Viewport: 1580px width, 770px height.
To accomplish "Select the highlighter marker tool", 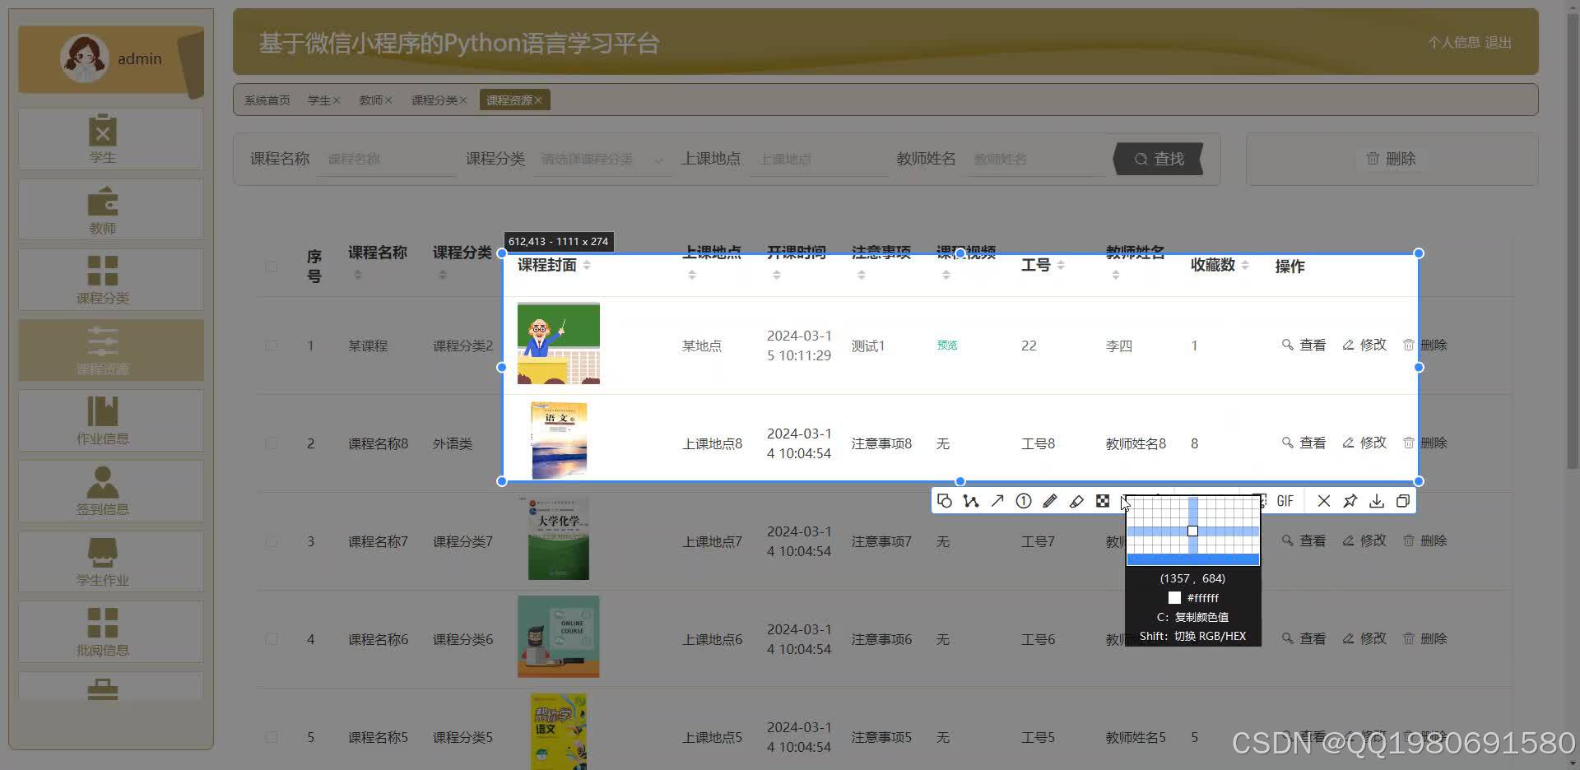I will point(1076,500).
